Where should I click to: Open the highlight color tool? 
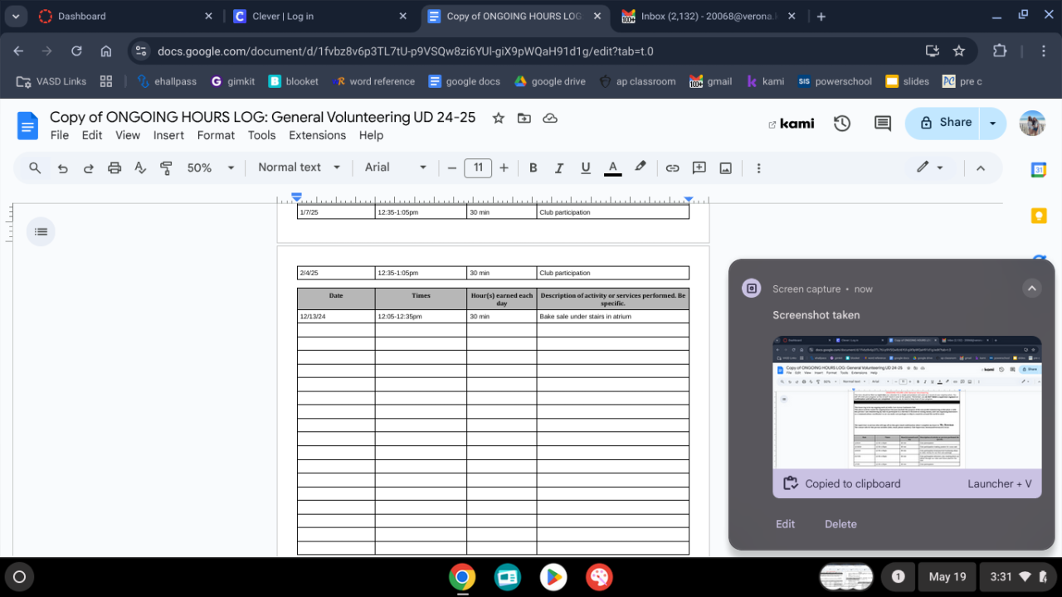coord(640,167)
